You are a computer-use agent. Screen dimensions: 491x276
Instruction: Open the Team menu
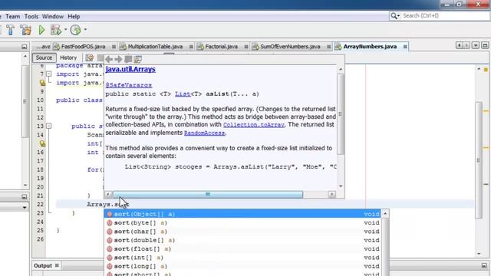click(x=13, y=16)
